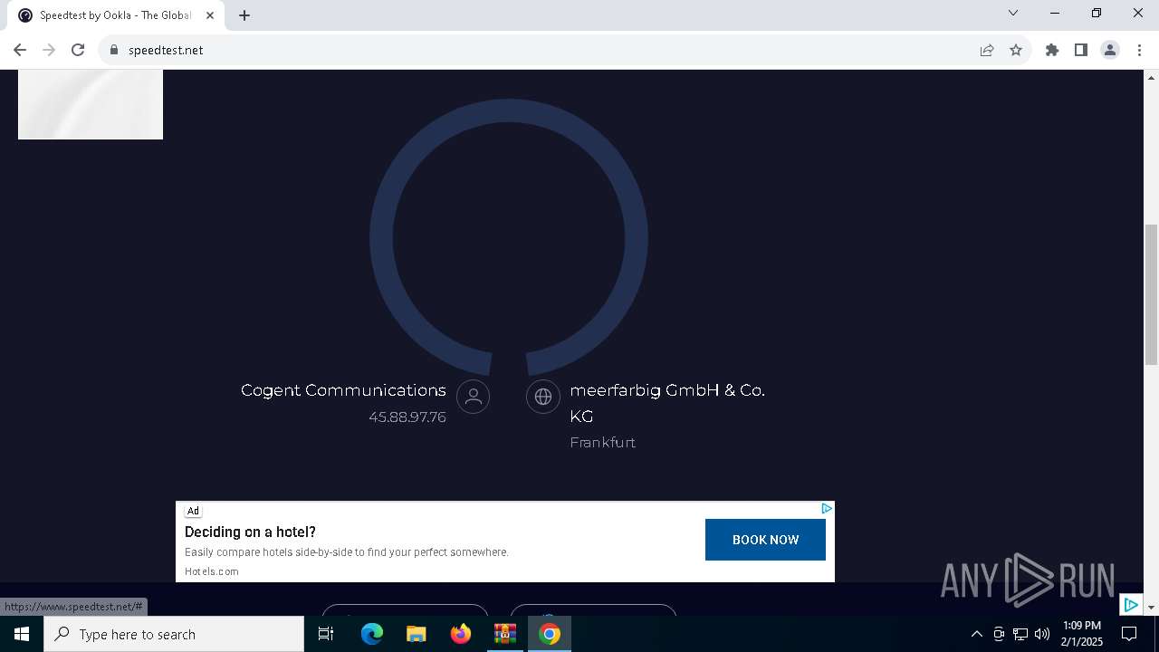The image size is (1159, 652).
Task: Select the Speedtest by Ookla tab
Action: [x=116, y=15]
